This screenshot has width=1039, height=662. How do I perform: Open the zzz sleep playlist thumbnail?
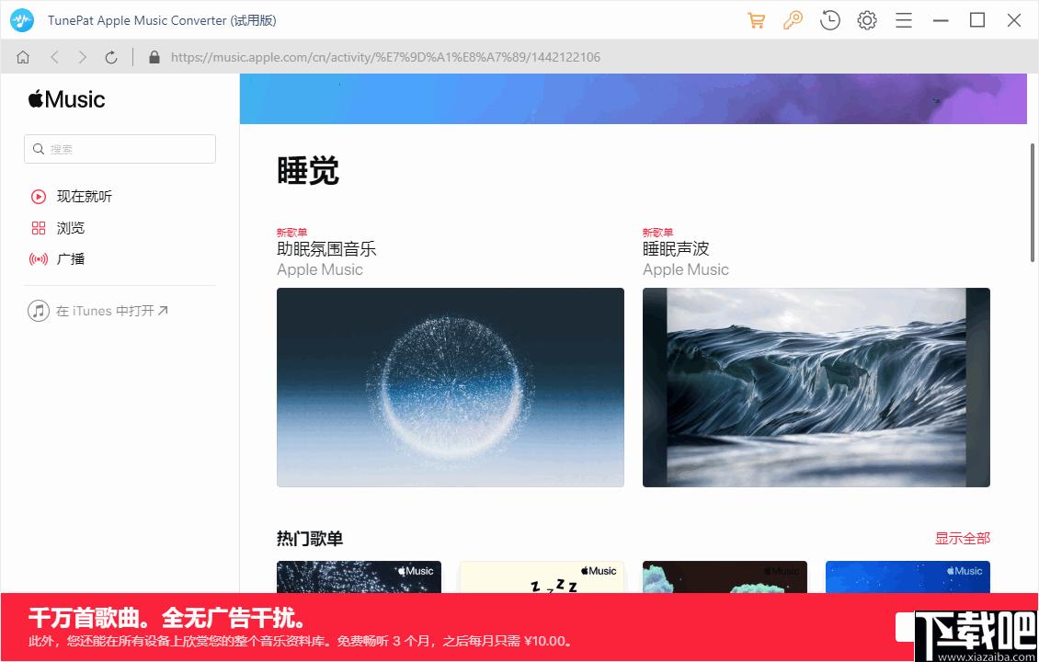pos(542,577)
